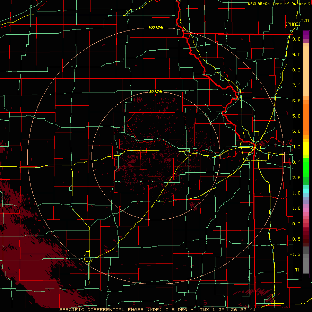Image resolution: width=312 pixels, height=312 pixels.
Task: Click the 100 NMI range ring label
Action: 156,27
